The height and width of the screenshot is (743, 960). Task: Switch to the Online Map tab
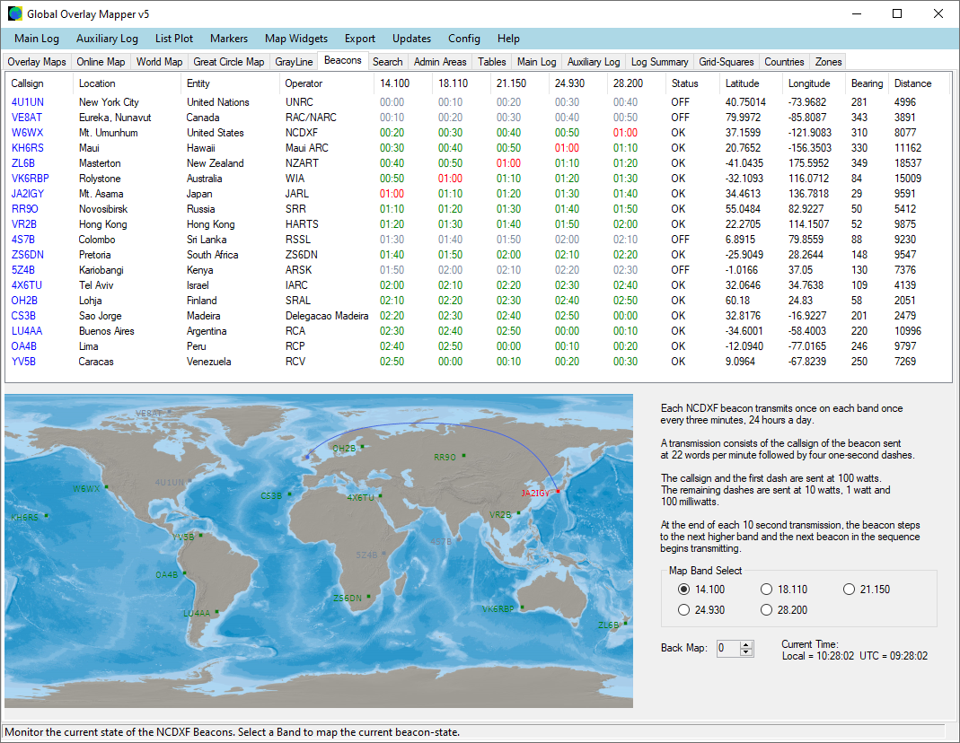point(101,62)
